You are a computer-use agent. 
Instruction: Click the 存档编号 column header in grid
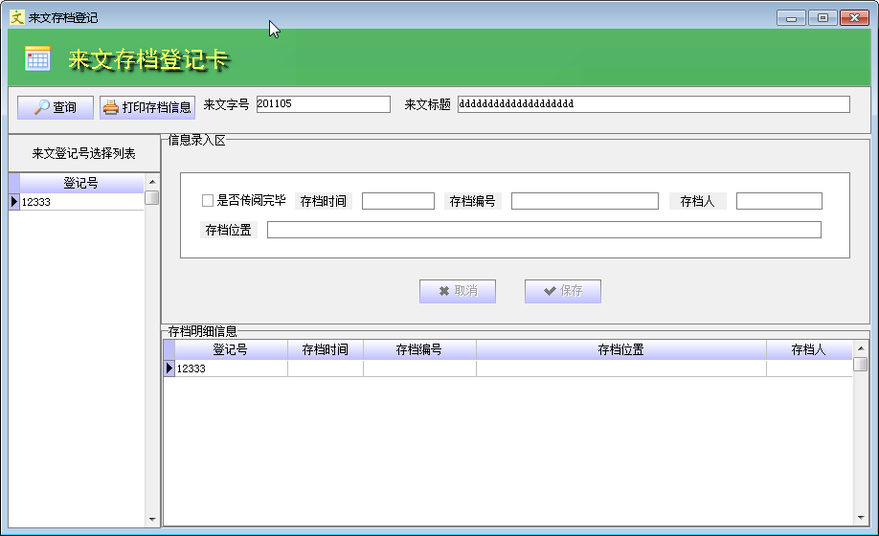point(418,350)
